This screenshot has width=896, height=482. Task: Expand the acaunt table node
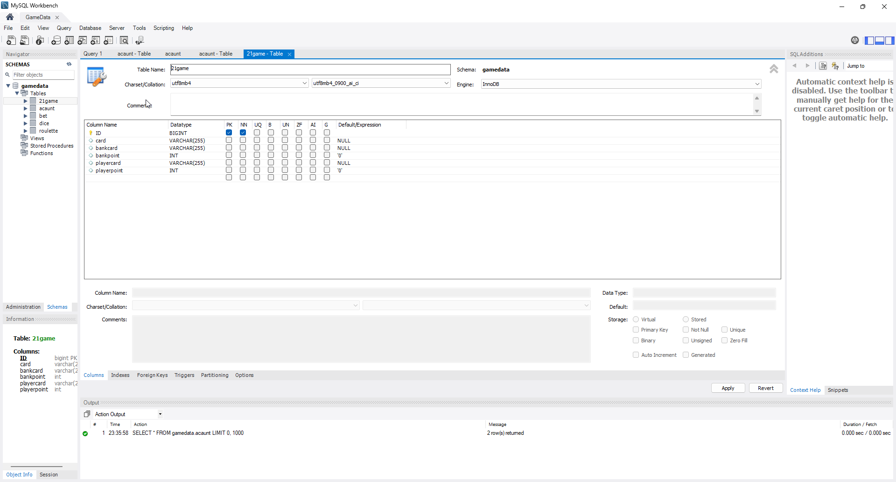pos(26,108)
